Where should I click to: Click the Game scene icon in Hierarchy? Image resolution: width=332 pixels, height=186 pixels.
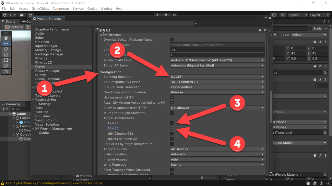pos(14,114)
